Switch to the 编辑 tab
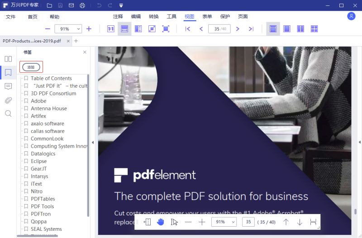The image size is (362, 238). 136,16
